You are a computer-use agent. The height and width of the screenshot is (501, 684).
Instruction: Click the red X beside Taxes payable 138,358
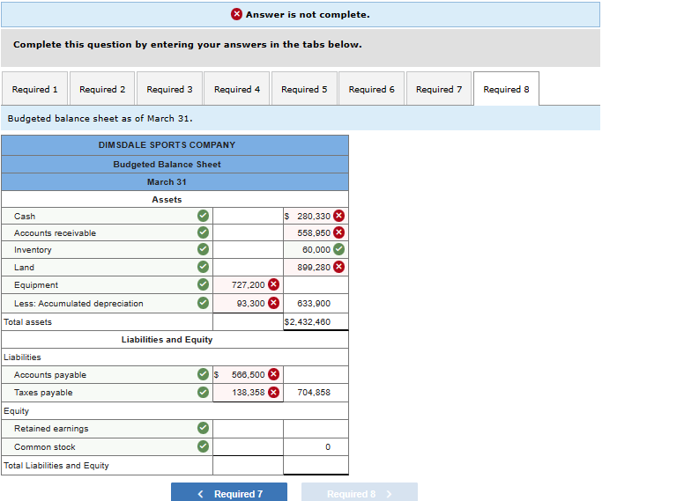click(273, 392)
